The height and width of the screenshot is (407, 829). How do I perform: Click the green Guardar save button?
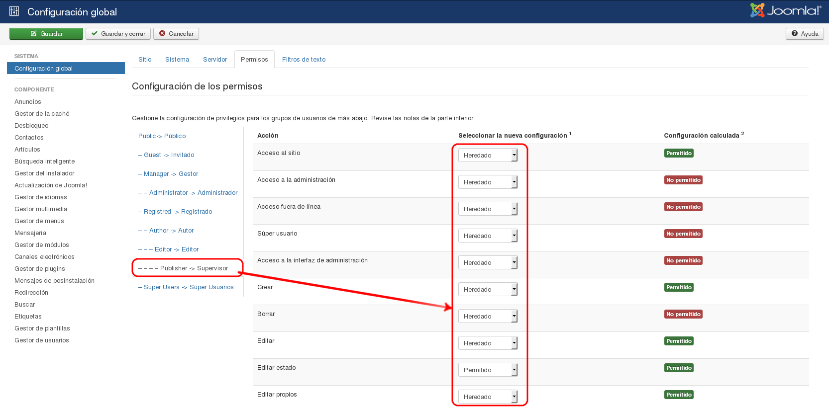[46, 34]
